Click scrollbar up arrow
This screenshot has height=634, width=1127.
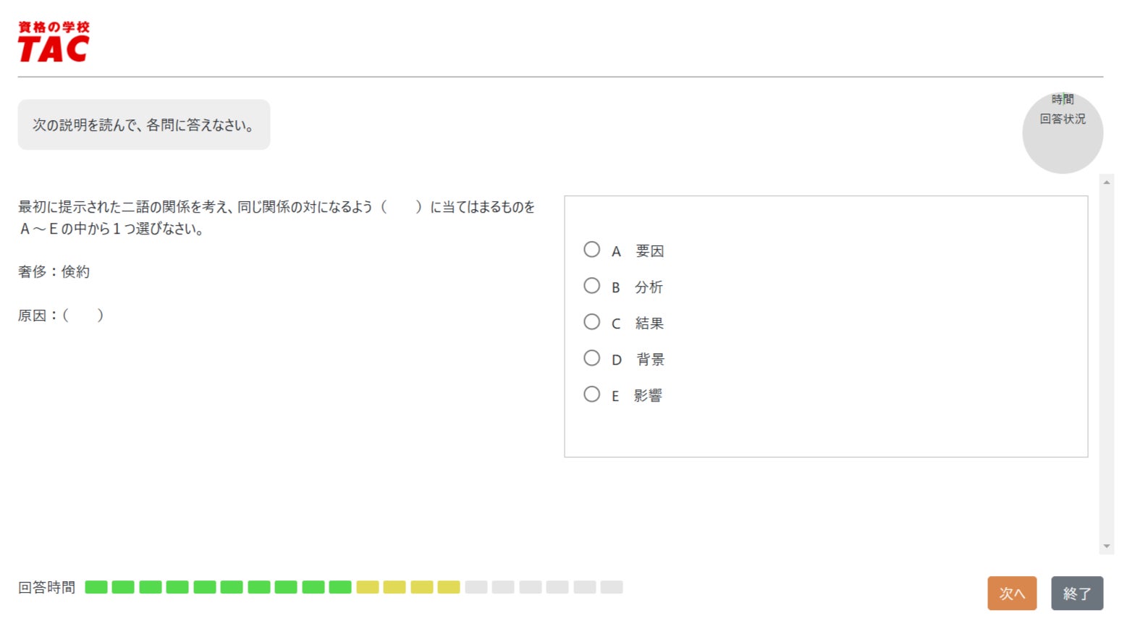1106,182
